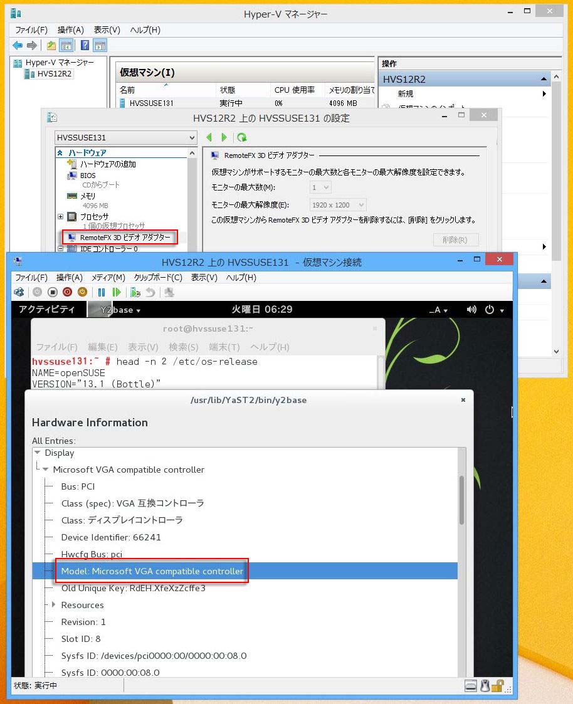Select the HVSSUSE131 virtual machine row
This screenshot has height=704, width=573.
coord(244,103)
